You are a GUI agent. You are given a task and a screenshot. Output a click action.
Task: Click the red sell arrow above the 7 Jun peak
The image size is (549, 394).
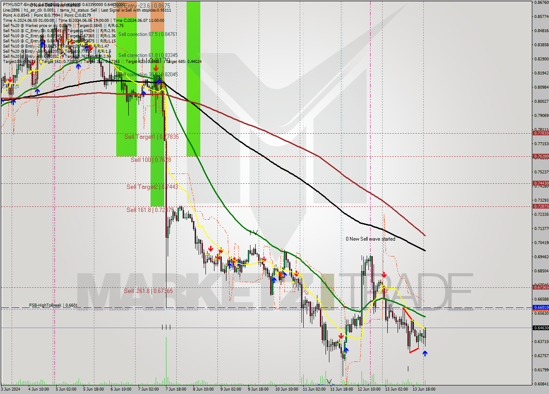click(x=156, y=68)
